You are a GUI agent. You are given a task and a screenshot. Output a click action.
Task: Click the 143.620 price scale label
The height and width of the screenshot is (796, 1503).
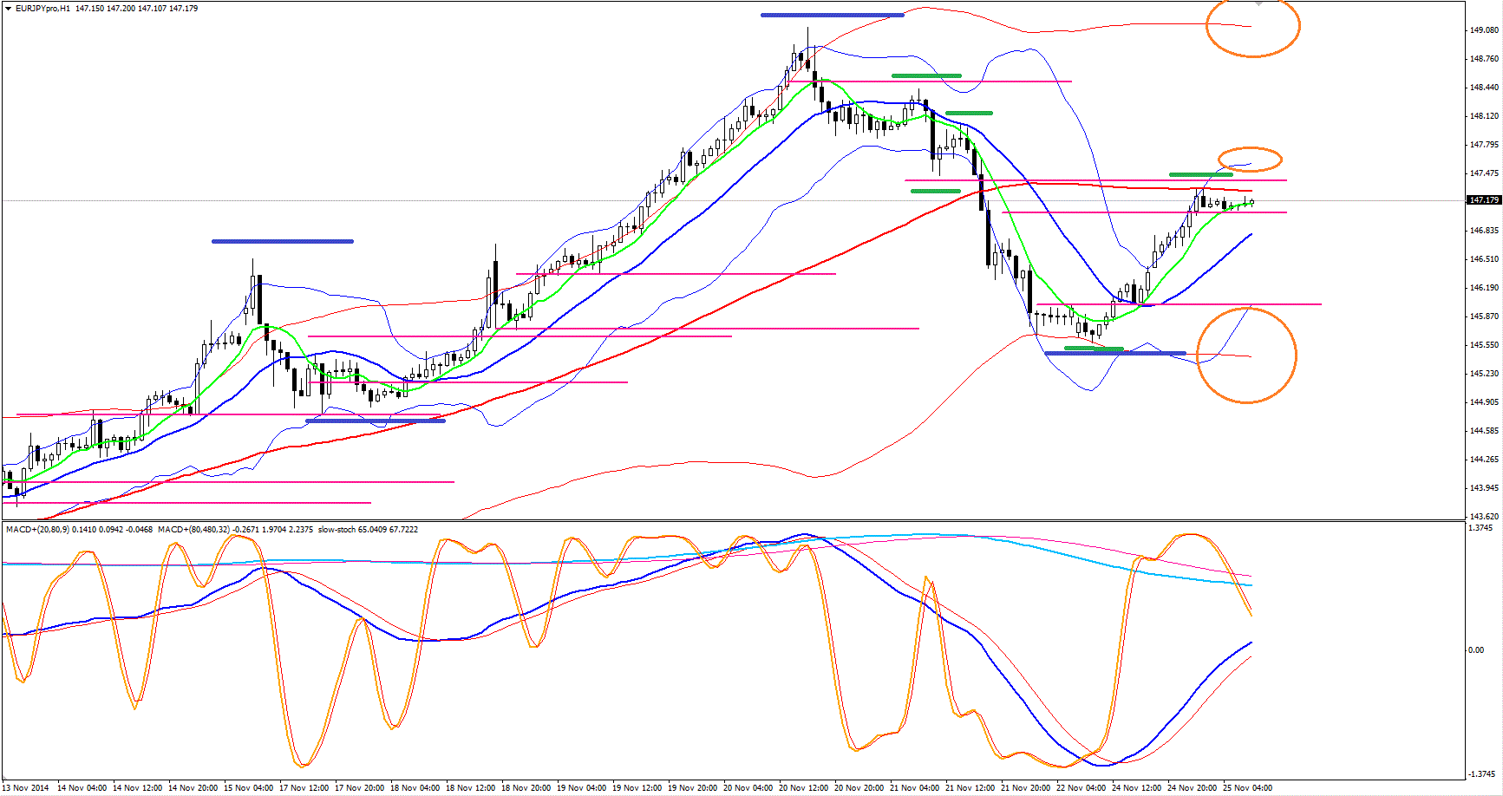pyautogui.click(x=1484, y=517)
